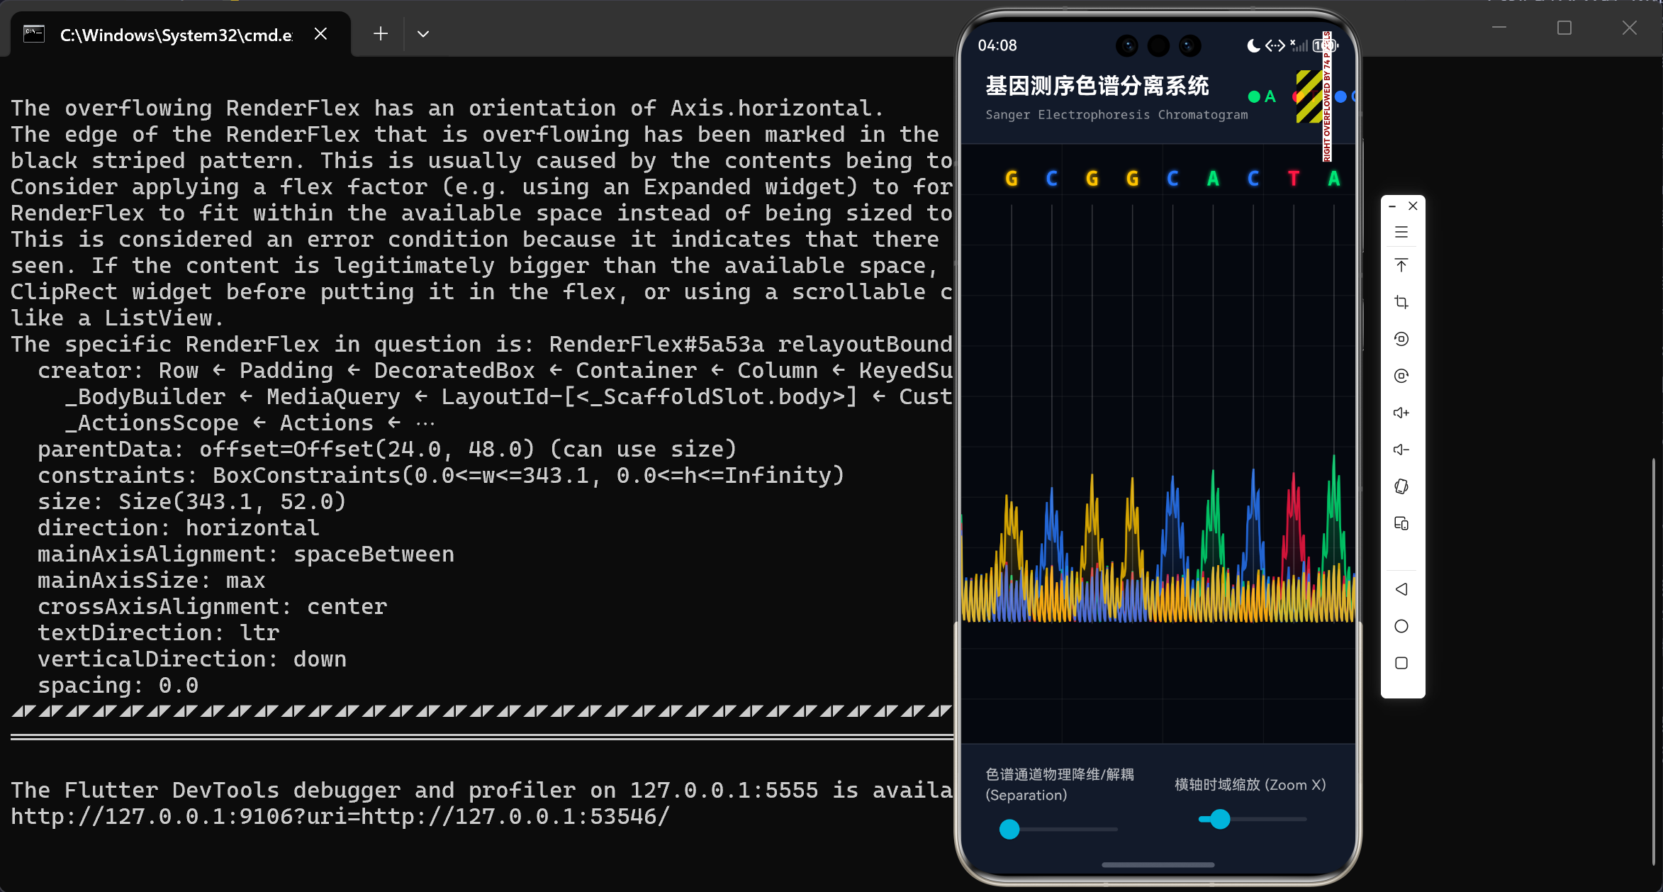Minimize the phone control toolbar
The image size is (1663, 892).
click(x=1392, y=206)
